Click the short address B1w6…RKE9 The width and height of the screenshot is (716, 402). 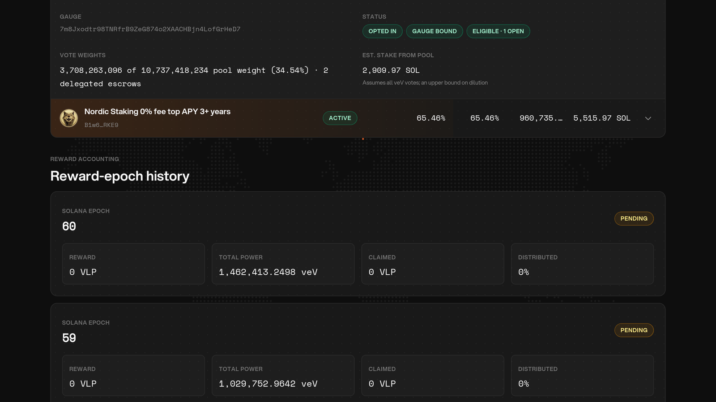pyautogui.click(x=102, y=125)
